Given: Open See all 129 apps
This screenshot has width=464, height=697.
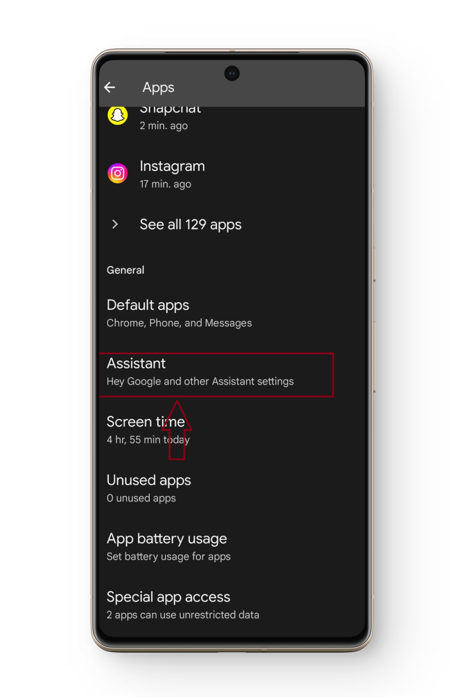Looking at the screenshot, I should [x=190, y=224].
